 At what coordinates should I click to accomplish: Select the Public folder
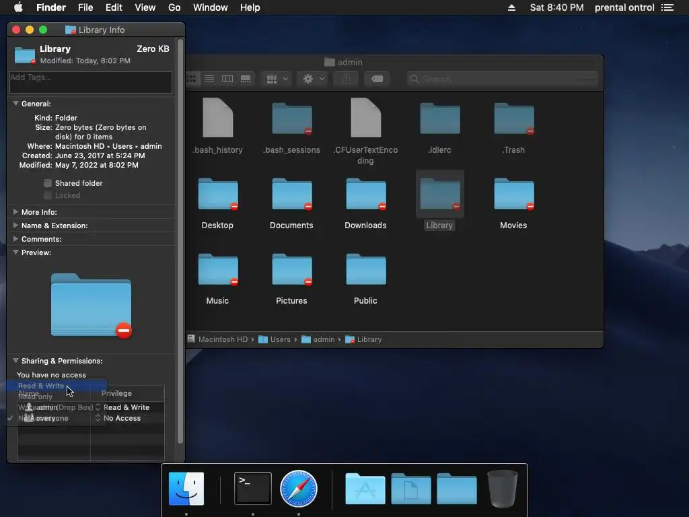tap(365, 270)
